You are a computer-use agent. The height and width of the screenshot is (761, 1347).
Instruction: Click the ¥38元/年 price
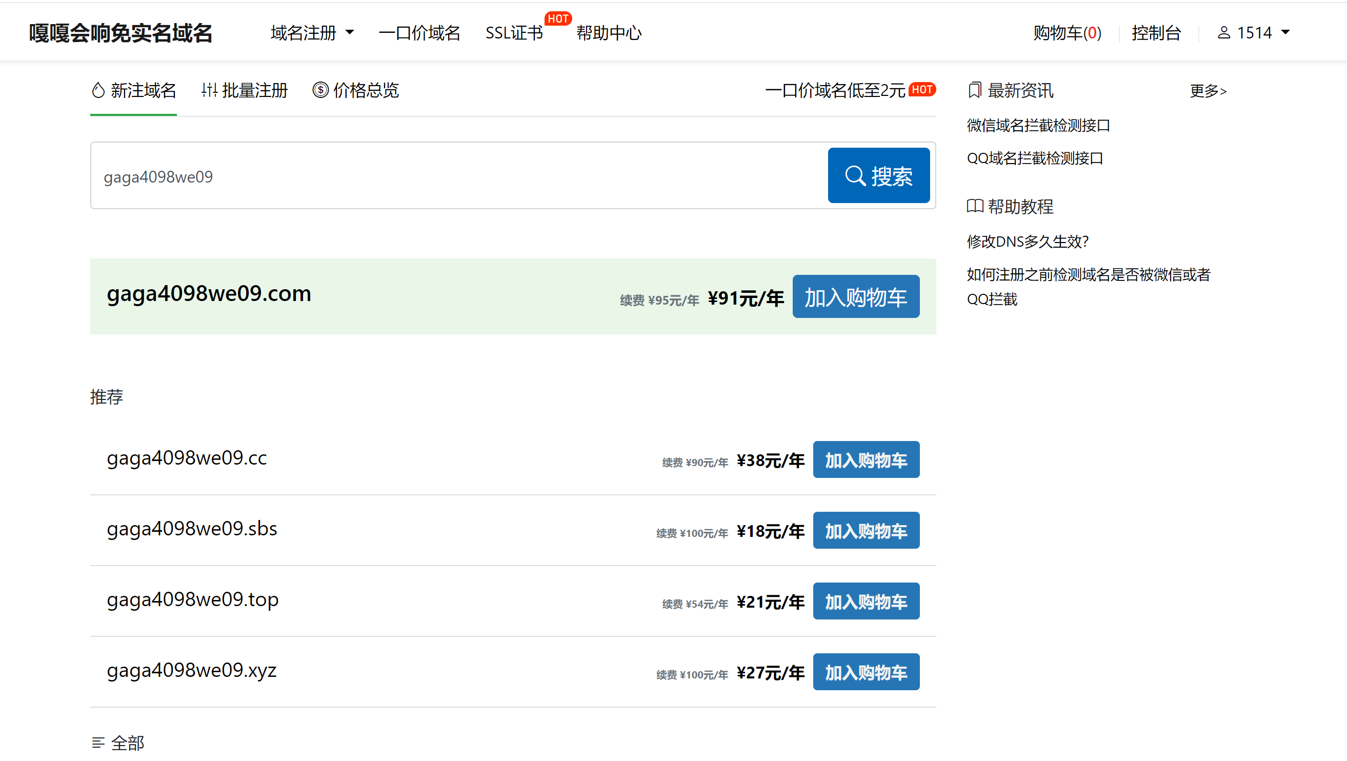click(771, 461)
